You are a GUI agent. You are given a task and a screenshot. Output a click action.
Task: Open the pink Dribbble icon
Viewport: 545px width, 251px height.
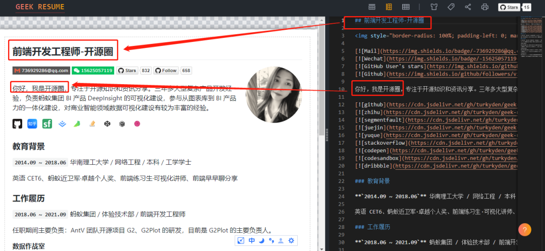coord(137,123)
